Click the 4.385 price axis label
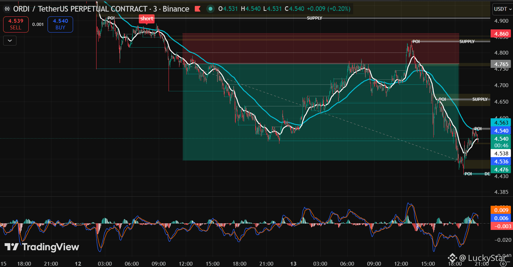The width and height of the screenshot is (513, 267). [x=501, y=192]
